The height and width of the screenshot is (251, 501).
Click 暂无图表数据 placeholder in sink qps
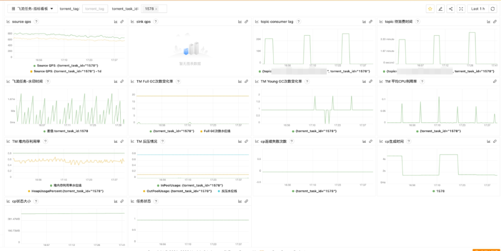coord(189,64)
